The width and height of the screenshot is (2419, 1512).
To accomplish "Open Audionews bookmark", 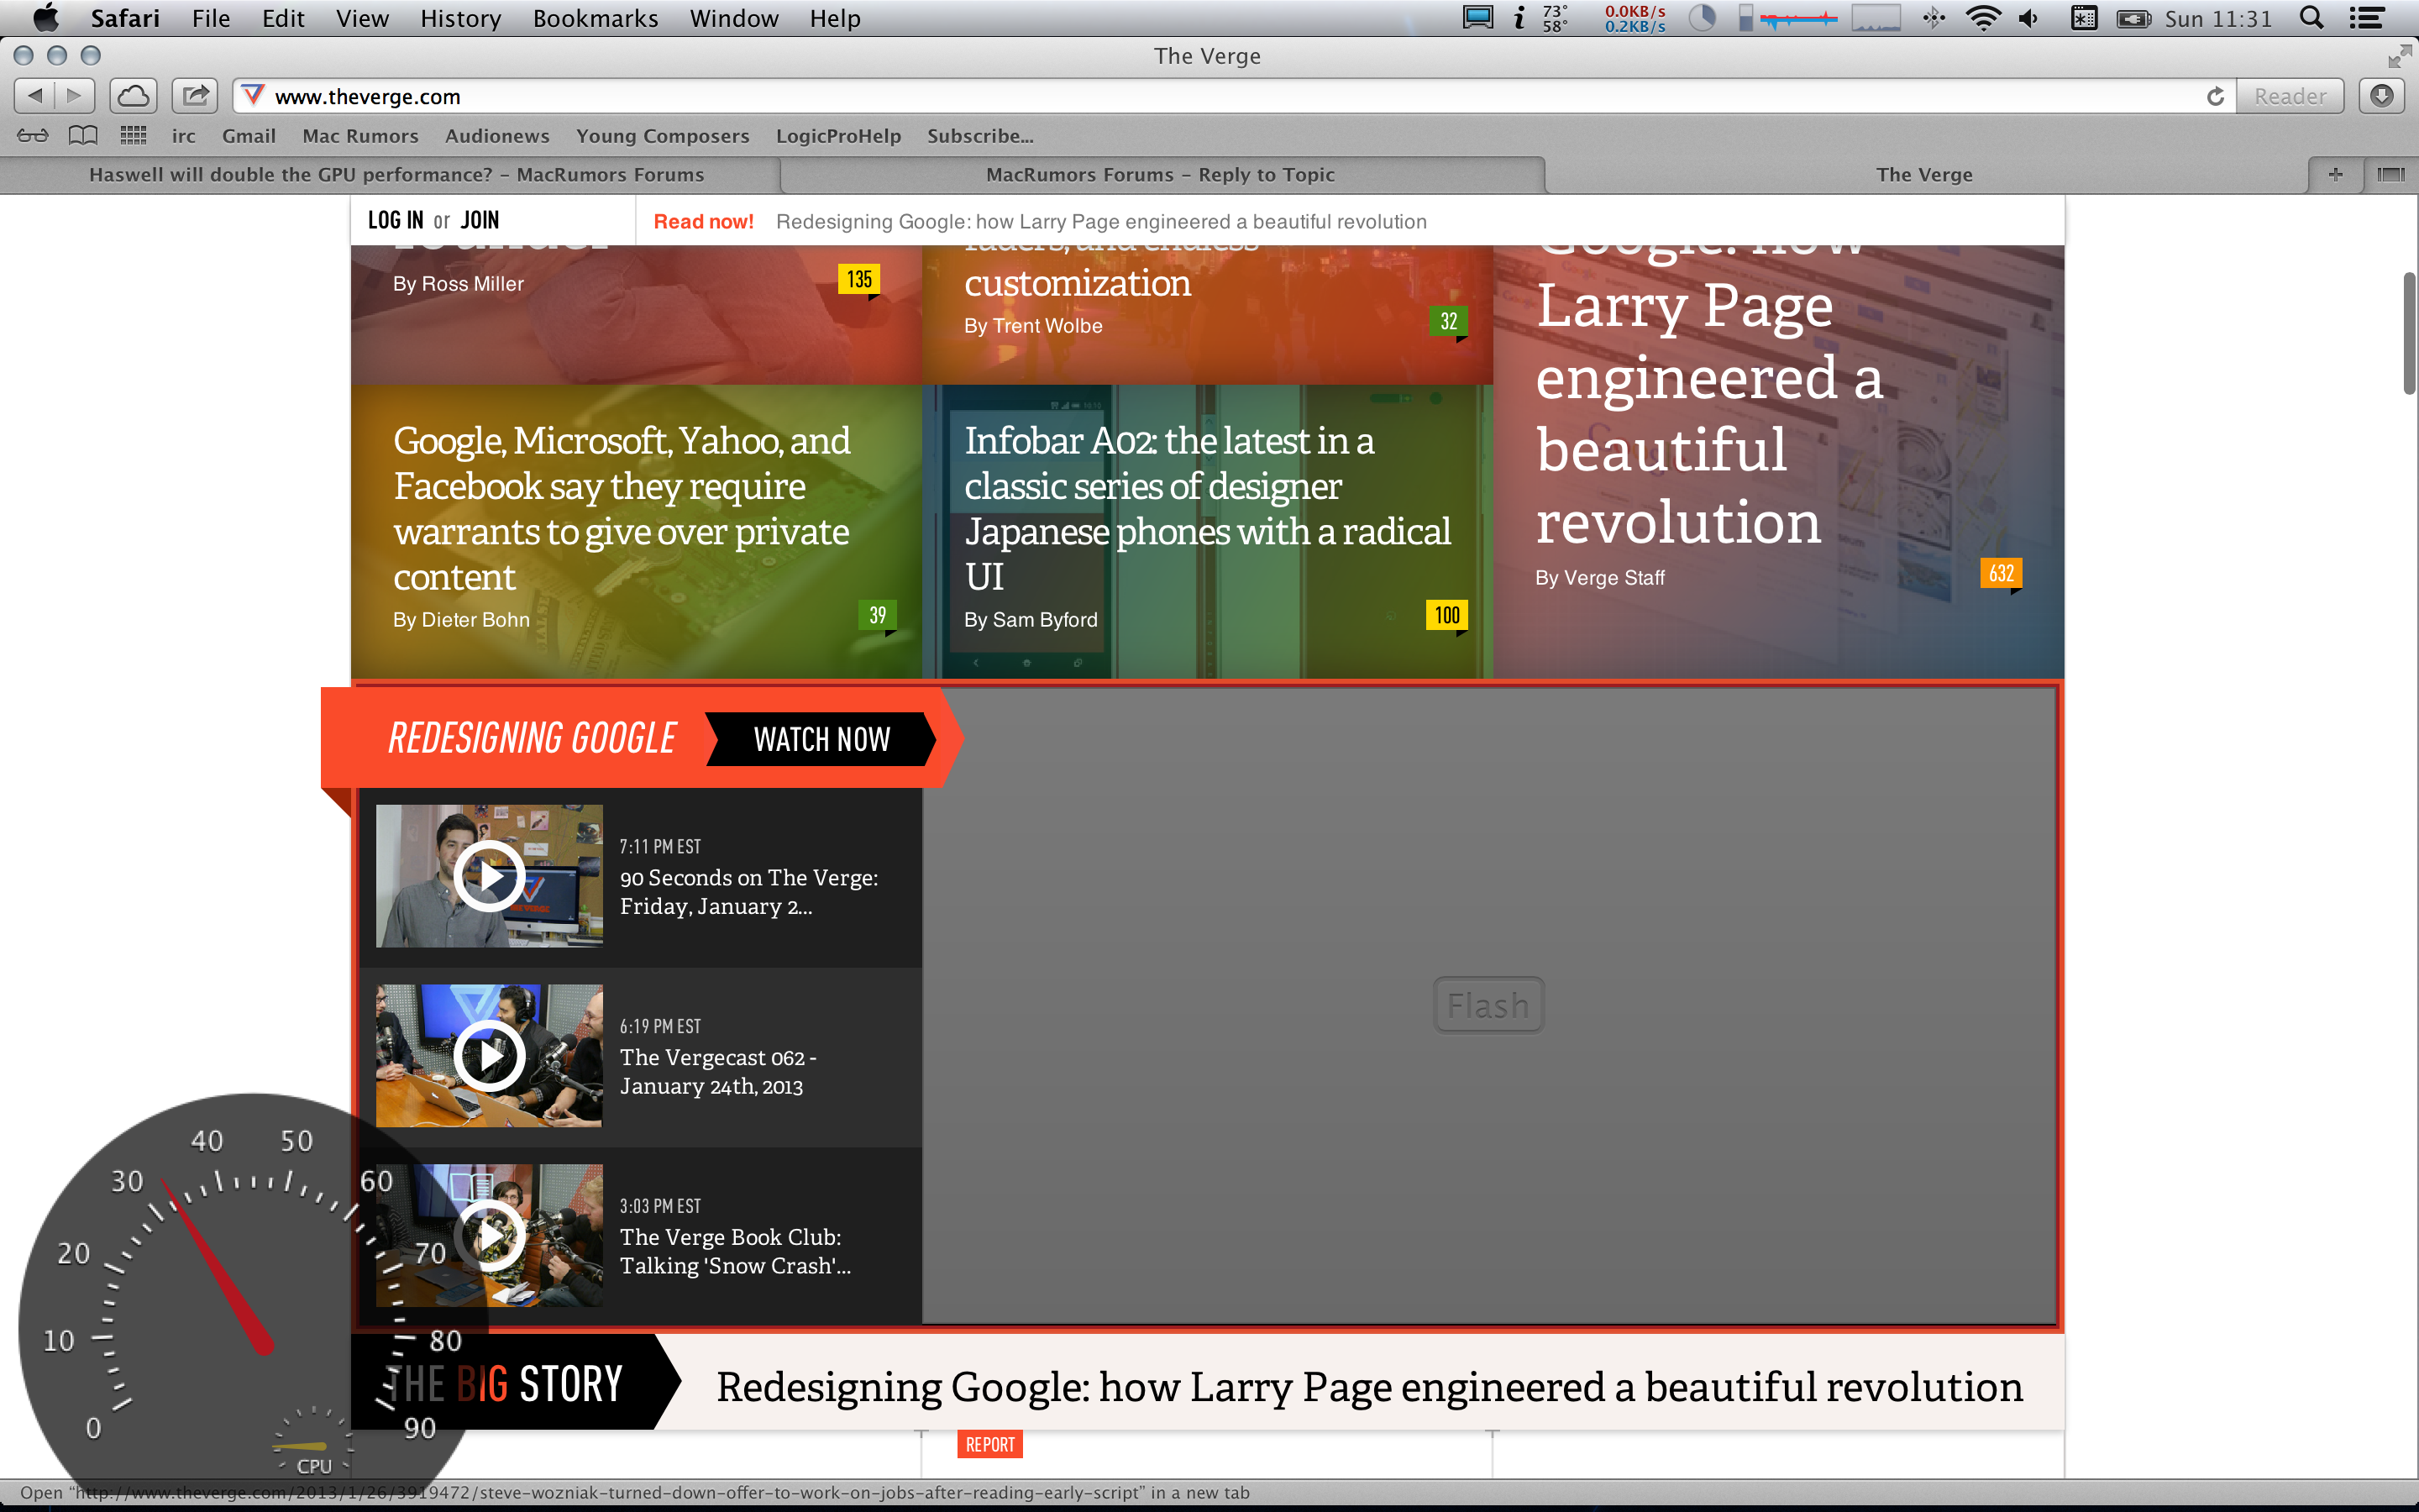I will coord(496,135).
